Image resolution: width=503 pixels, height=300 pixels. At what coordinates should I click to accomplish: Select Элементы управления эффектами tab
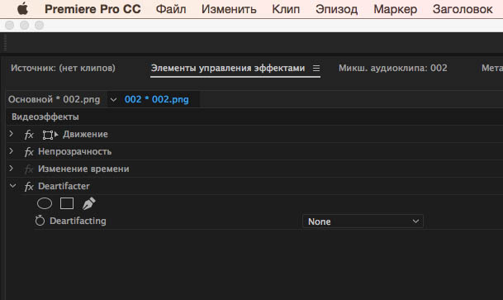(228, 68)
